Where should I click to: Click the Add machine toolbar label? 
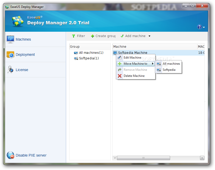tap(135, 36)
